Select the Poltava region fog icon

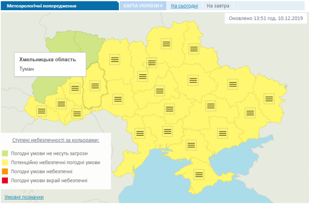[x=193, y=80]
